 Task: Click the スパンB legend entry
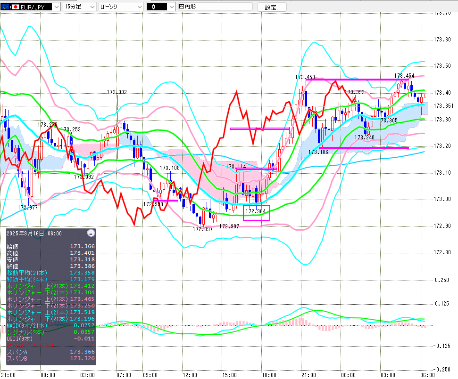(17, 358)
